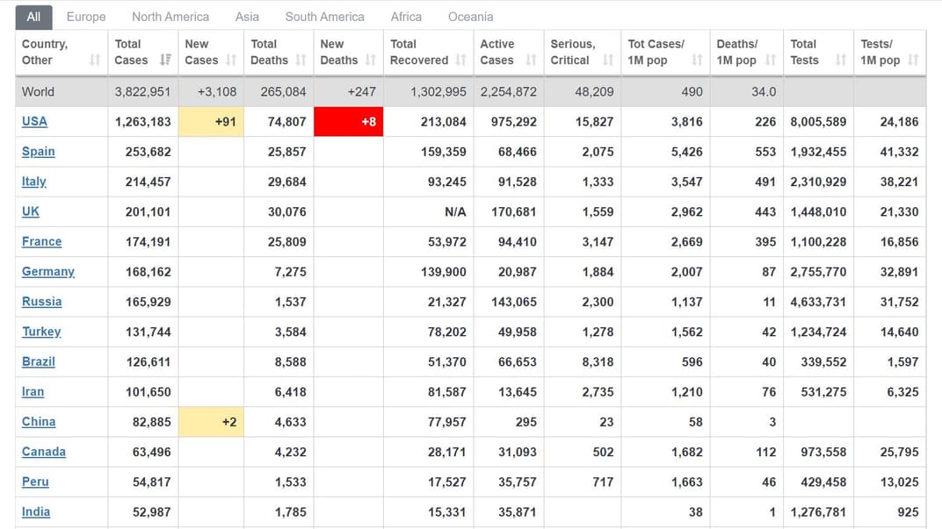Image resolution: width=942 pixels, height=529 pixels.
Task: Open the Germany country link
Action: point(48,271)
